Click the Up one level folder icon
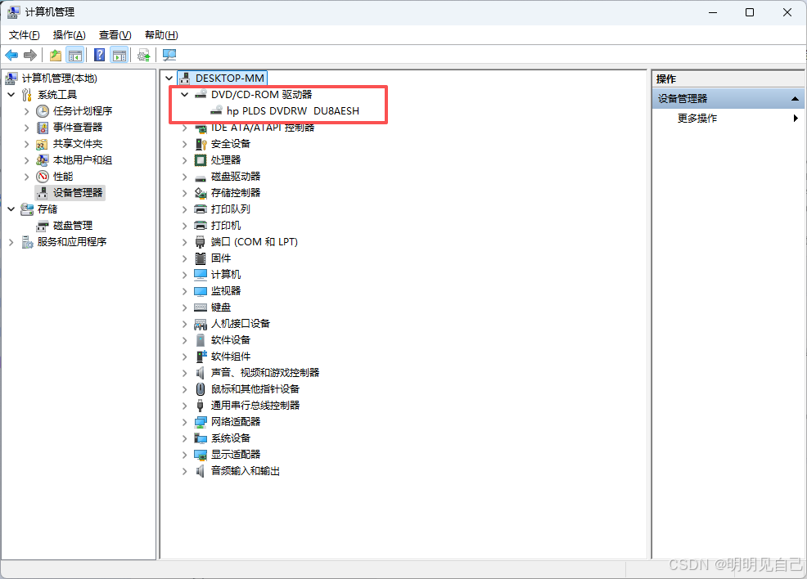The image size is (807, 579). pyautogui.click(x=56, y=55)
